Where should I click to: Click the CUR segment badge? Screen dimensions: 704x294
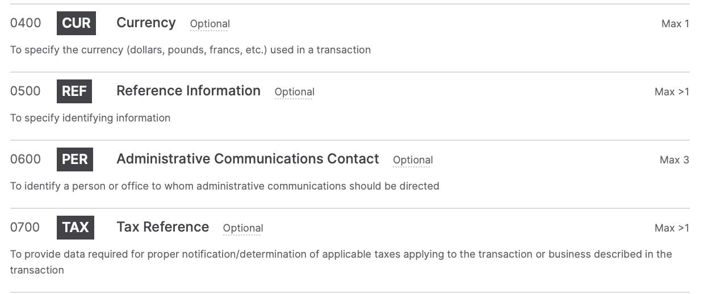(76, 23)
